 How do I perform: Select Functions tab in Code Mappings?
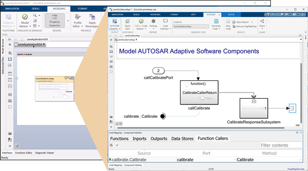point(119,139)
